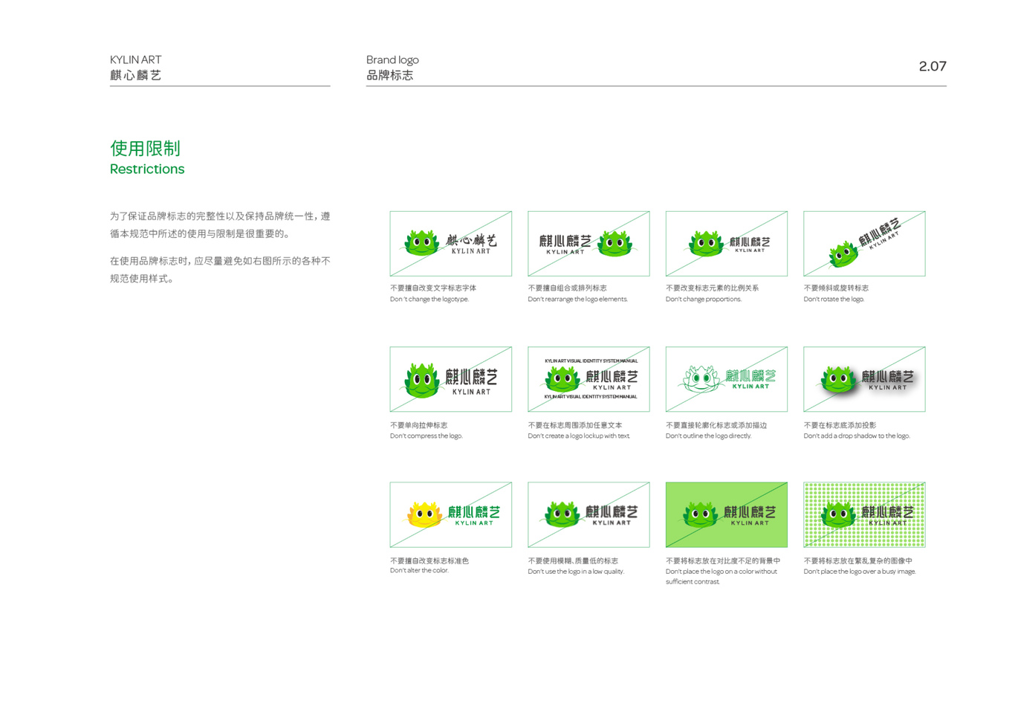Click the yellow altered-color logo thumbnail
Screen dimensions: 1015x724
point(450,514)
